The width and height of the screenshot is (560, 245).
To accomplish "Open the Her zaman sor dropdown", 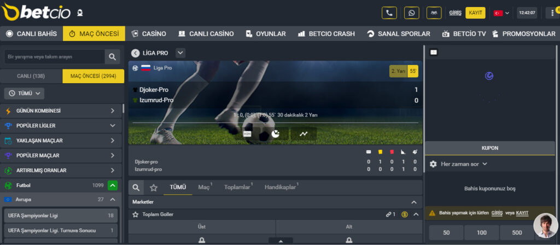I will click(x=464, y=164).
